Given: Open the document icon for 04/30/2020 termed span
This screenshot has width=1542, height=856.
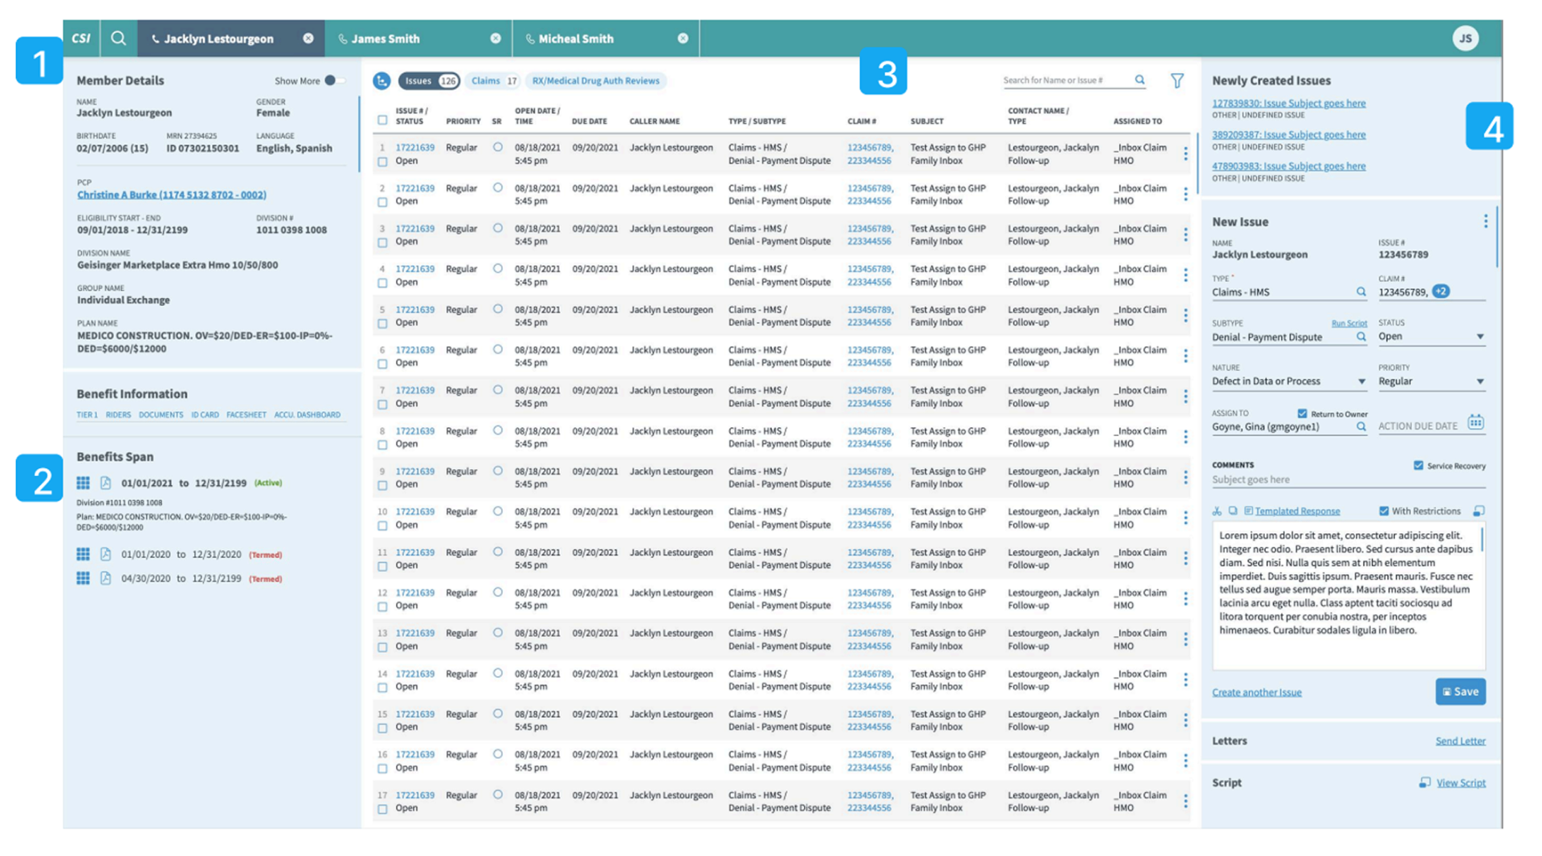Looking at the screenshot, I should pyautogui.click(x=105, y=578).
